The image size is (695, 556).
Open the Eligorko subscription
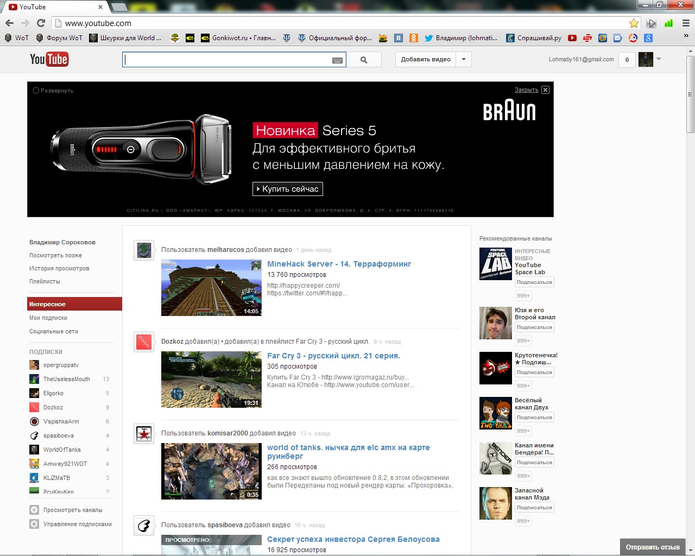tap(53, 393)
